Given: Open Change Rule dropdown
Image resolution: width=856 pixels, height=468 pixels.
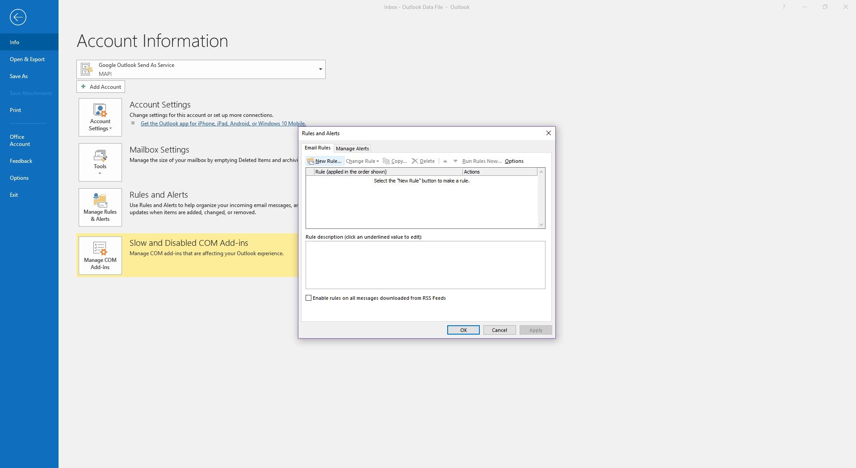Looking at the screenshot, I should [362, 161].
